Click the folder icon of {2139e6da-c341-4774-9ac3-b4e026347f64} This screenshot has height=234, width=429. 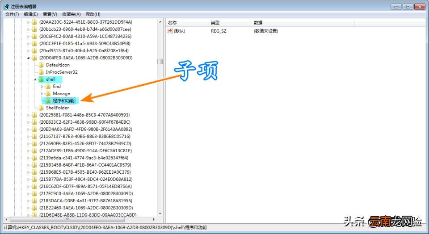click(34, 158)
